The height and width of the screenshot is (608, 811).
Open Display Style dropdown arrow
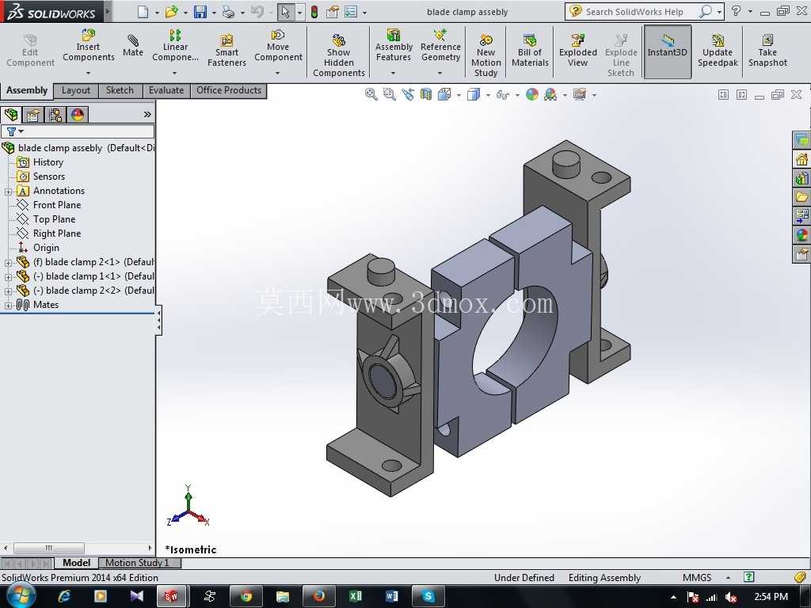click(488, 95)
